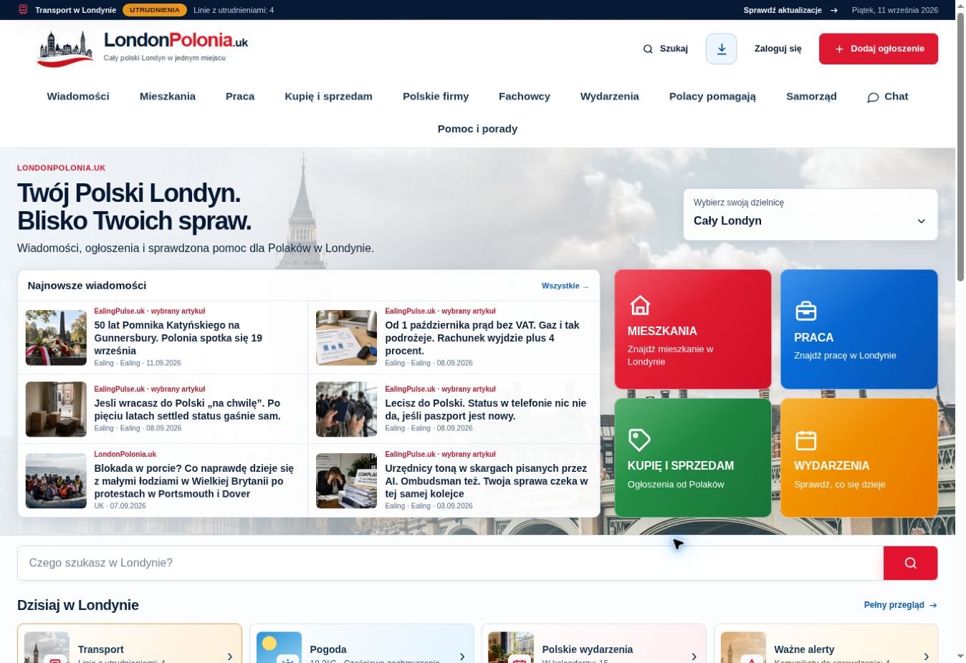This screenshot has height=663, width=966.
Task: Click the chat bubble icon in navigation
Action: 873,97
